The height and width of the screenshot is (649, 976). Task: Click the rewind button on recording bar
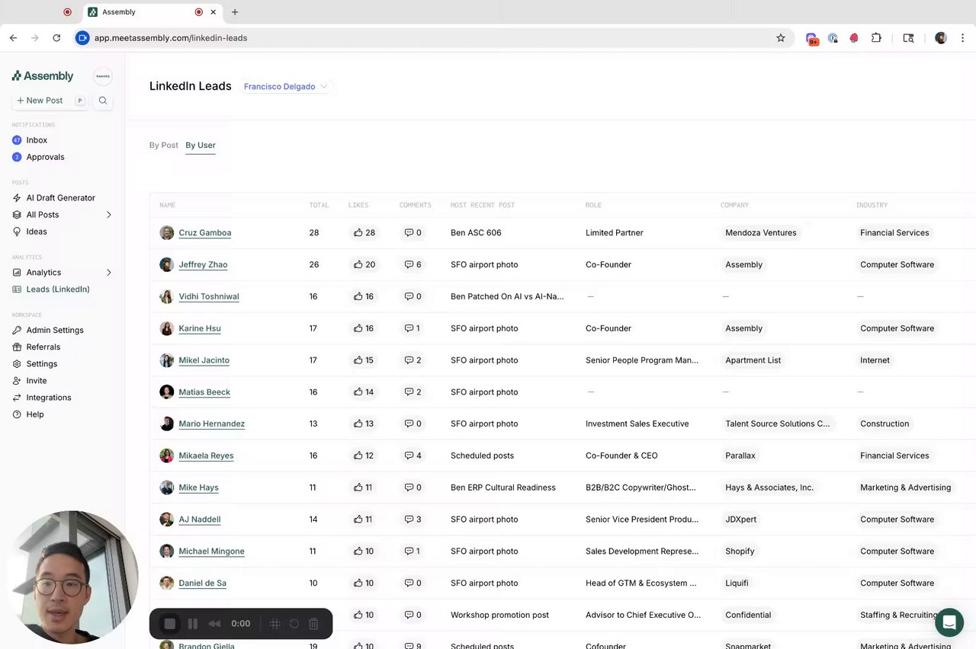tap(215, 624)
